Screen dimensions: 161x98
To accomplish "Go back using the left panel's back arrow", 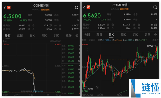I will [x=5, y=8].
